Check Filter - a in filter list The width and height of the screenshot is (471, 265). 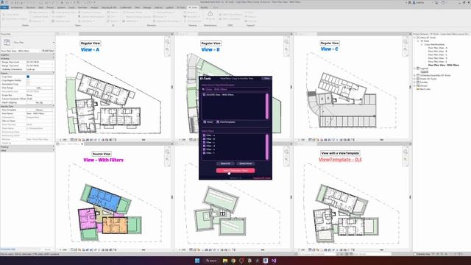(205, 135)
